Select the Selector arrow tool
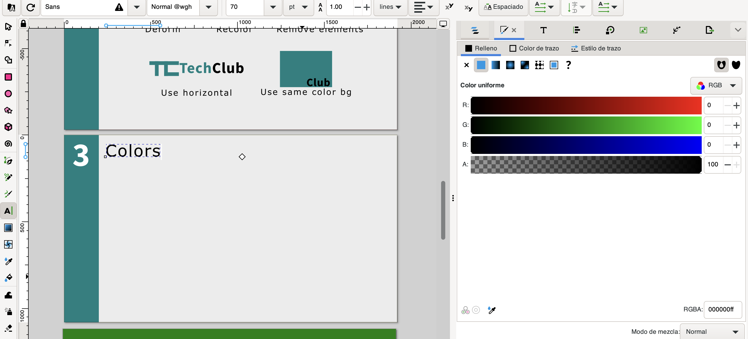Image resolution: width=748 pixels, height=339 pixels. tap(8, 27)
